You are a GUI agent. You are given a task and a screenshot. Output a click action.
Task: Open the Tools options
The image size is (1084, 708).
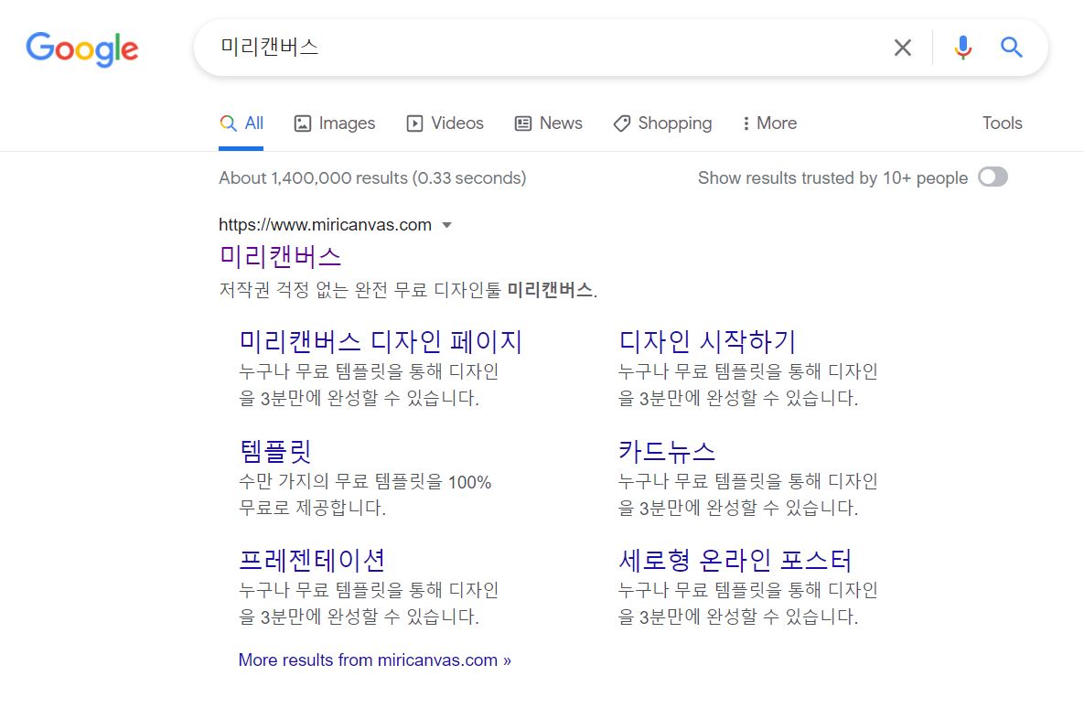pyautogui.click(x=1002, y=123)
